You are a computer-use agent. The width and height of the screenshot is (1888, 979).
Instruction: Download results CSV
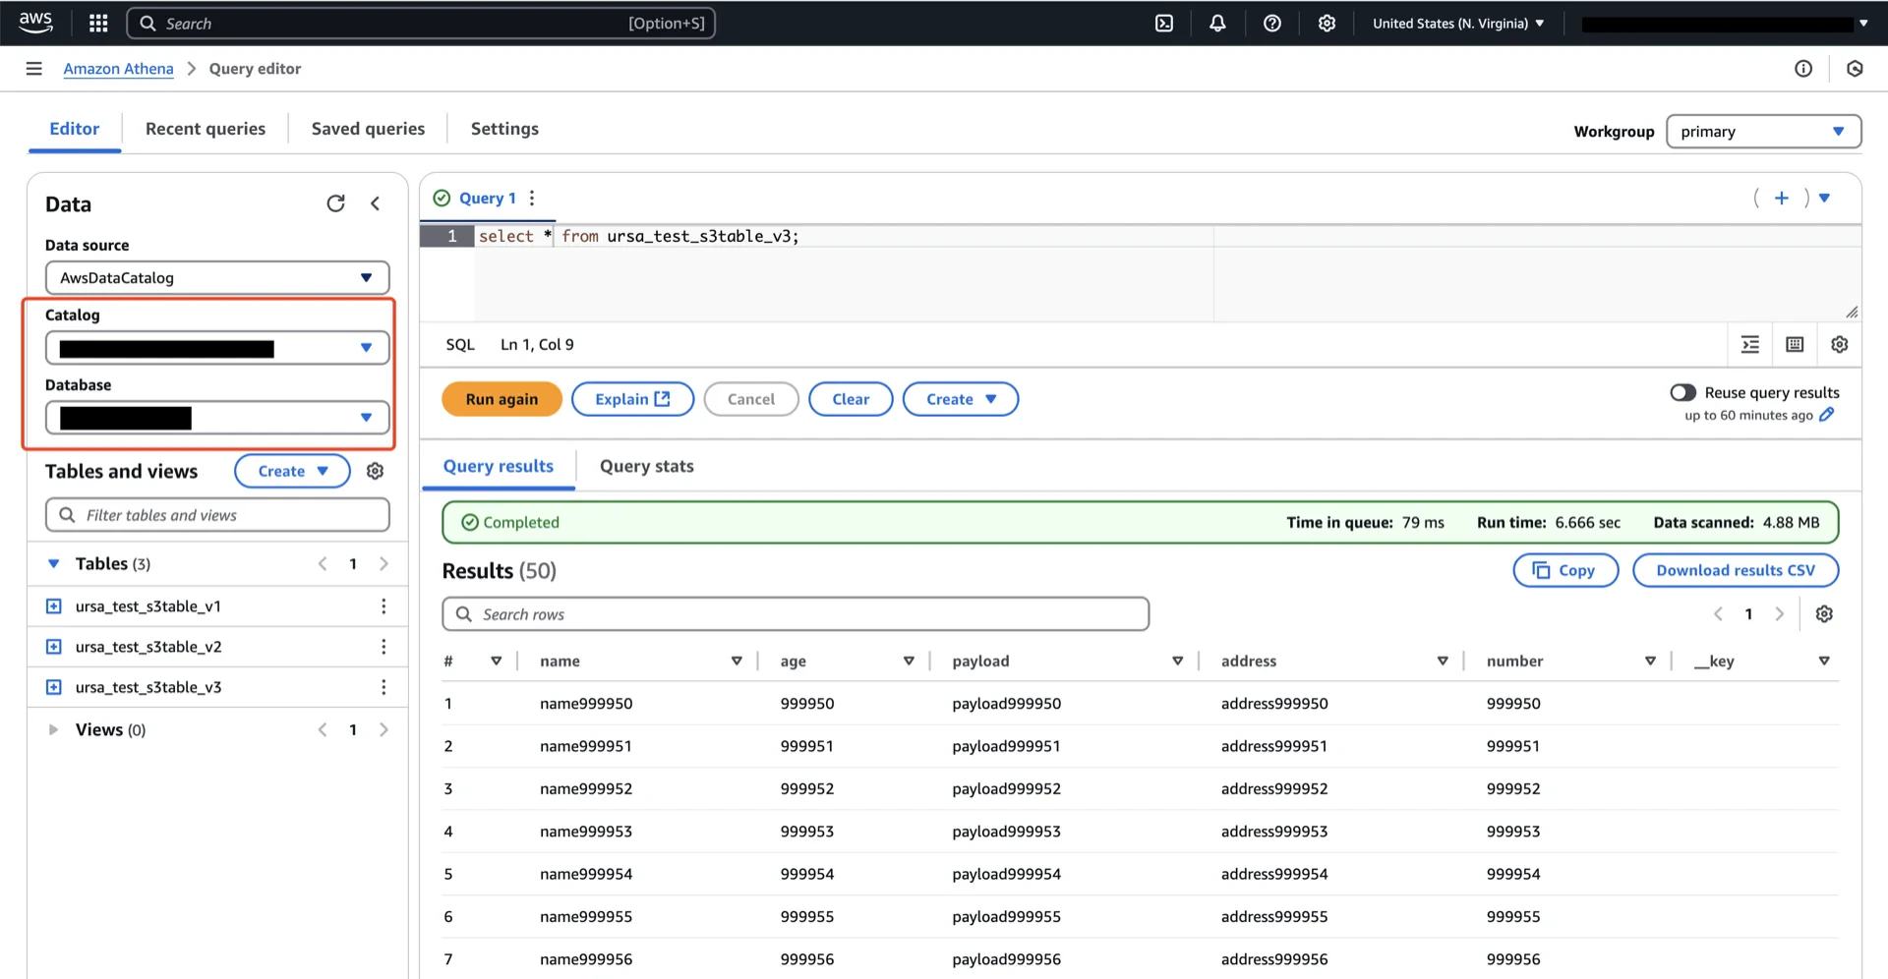click(1736, 570)
